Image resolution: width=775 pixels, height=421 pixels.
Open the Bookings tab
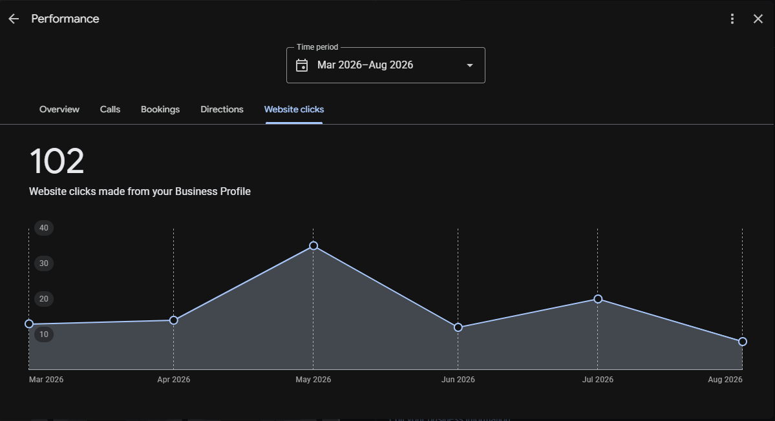point(160,110)
